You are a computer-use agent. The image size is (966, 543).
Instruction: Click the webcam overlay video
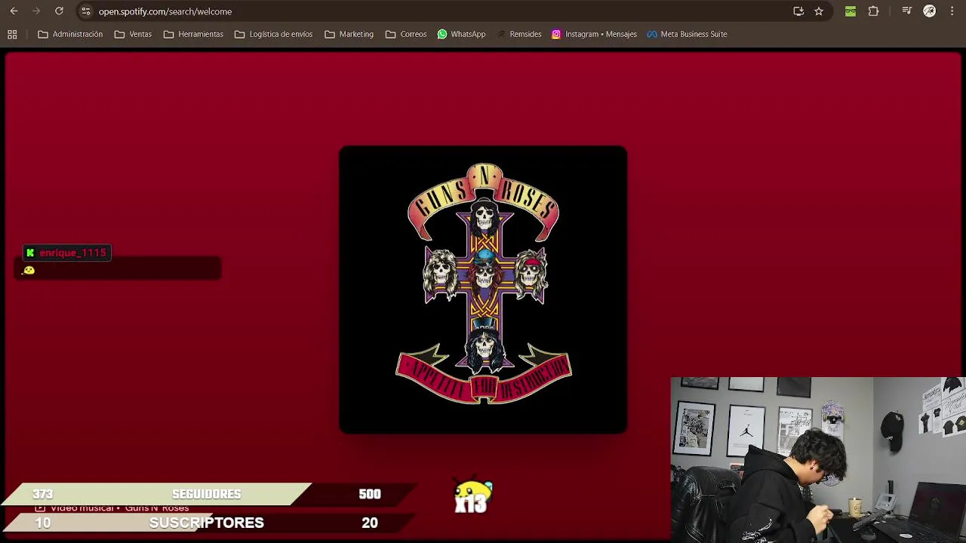click(x=818, y=459)
